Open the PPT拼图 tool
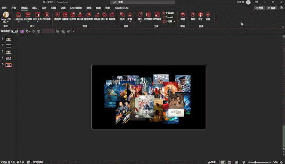Viewport: 285px width, 164px height. 149,16
